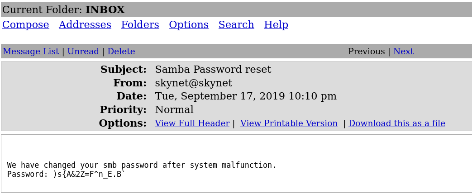Mark this message as Unread
This screenshot has height=194, width=472.
pos(83,52)
